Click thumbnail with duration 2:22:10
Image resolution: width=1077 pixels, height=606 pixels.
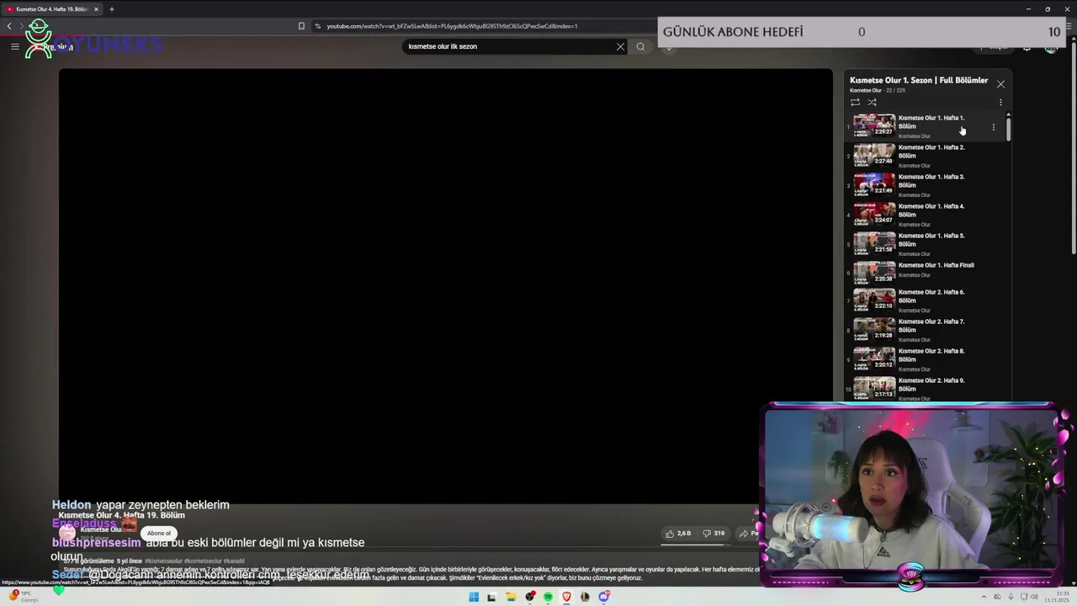(x=874, y=300)
